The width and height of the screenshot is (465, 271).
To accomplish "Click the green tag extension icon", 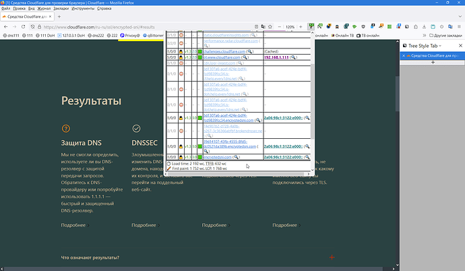I will [354, 27].
